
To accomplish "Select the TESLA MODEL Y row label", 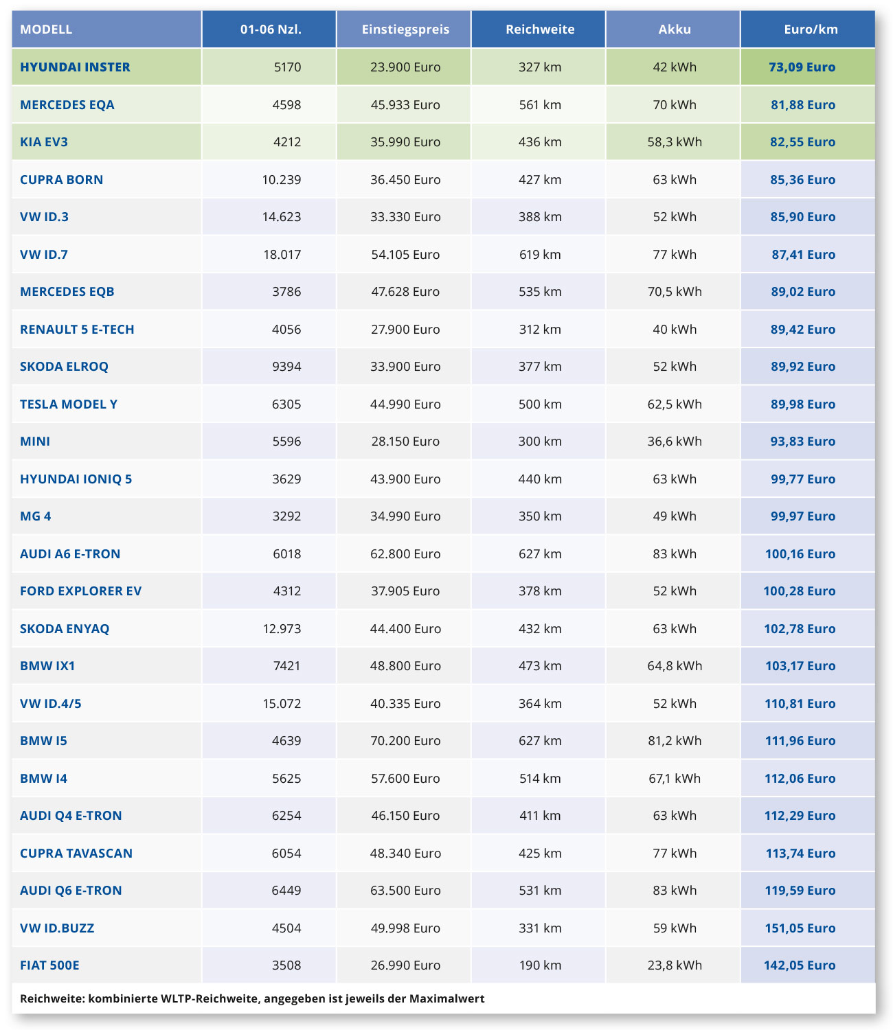I will point(69,404).
